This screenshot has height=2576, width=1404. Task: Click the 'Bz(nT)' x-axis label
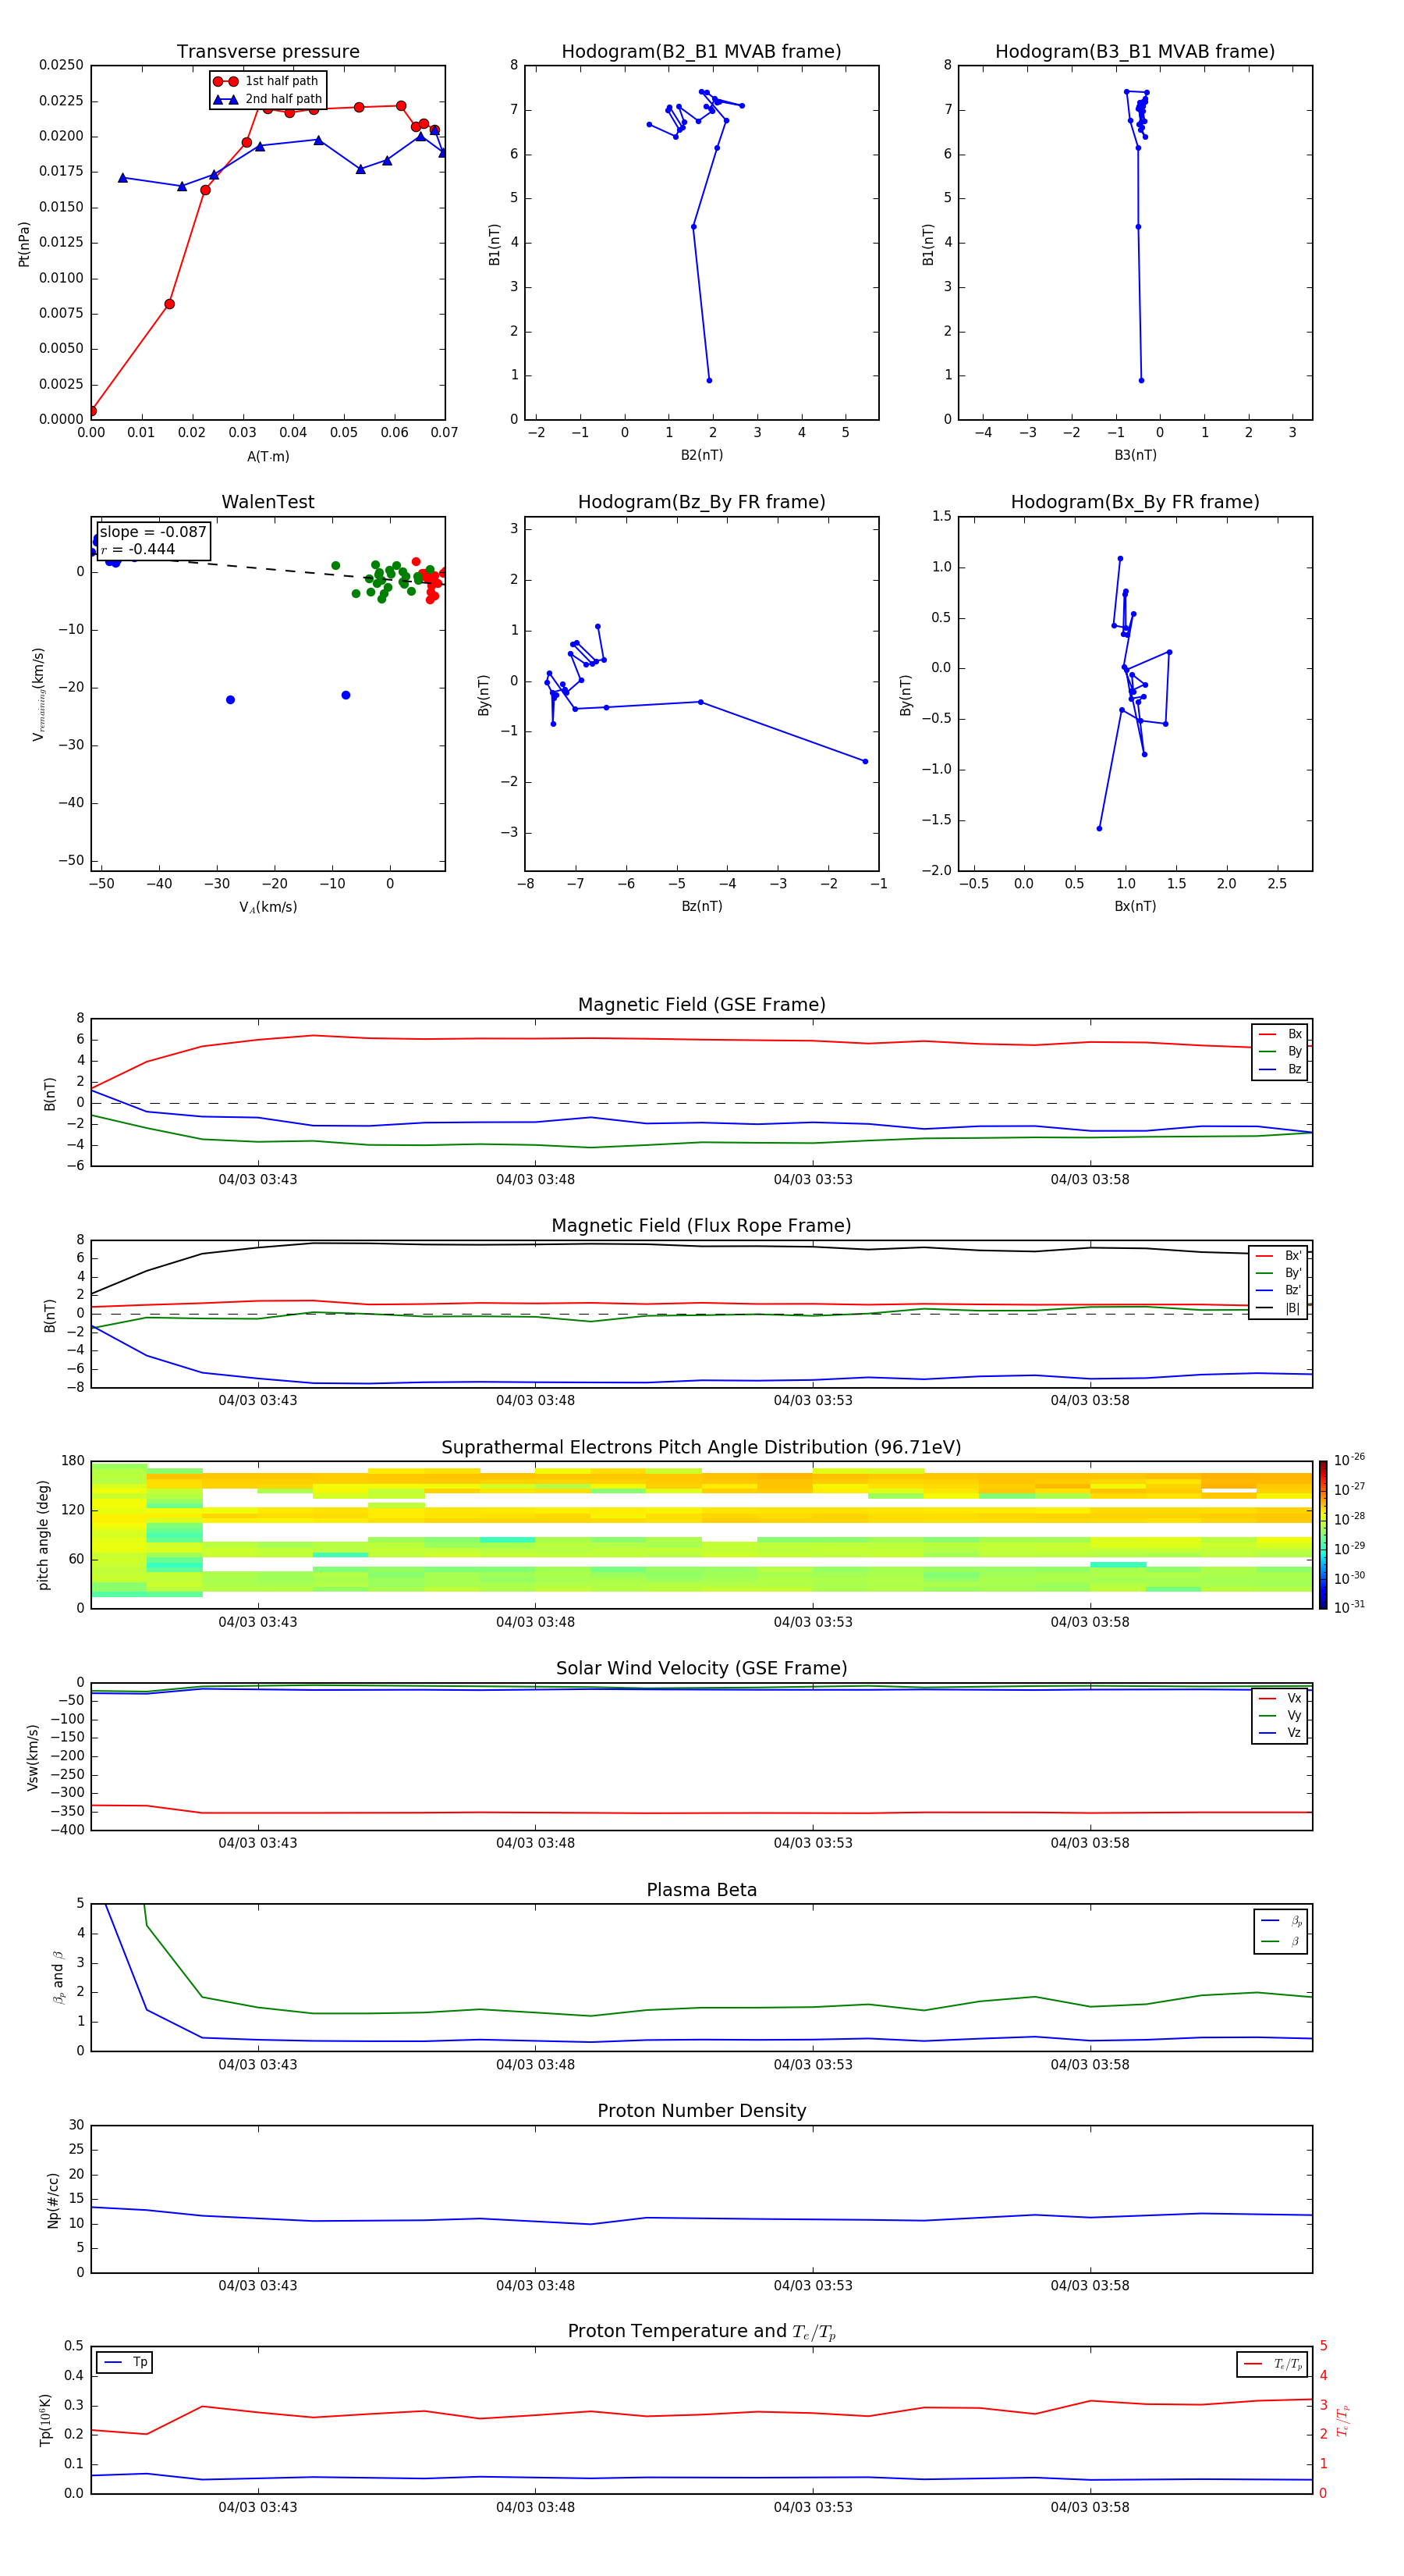[x=701, y=906]
